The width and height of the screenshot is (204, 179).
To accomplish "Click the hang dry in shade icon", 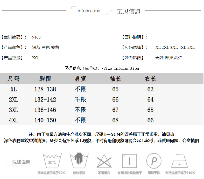I will tap(129, 161).
